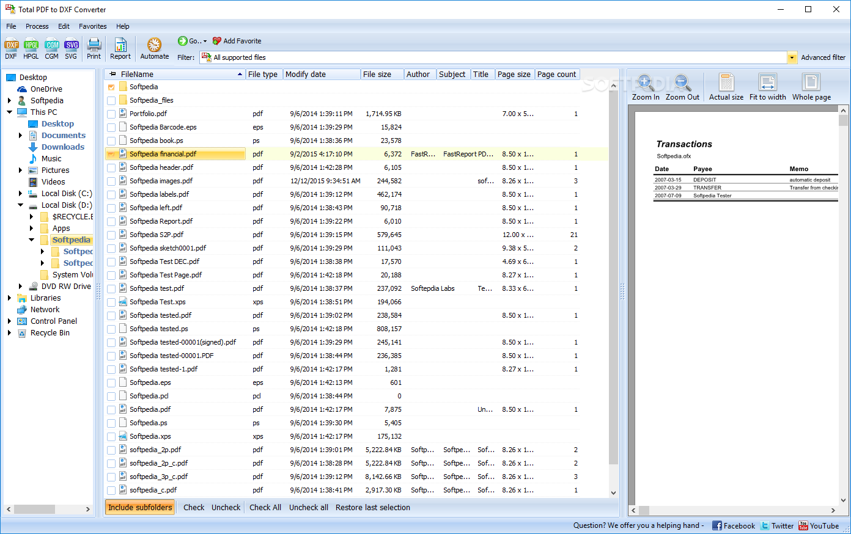Click Uncheck all button
The width and height of the screenshot is (851, 534).
pyautogui.click(x=309, y=507)
